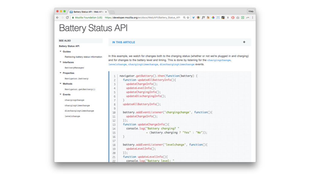Open chargingchange event in sidebar

[x=74, y=100]
